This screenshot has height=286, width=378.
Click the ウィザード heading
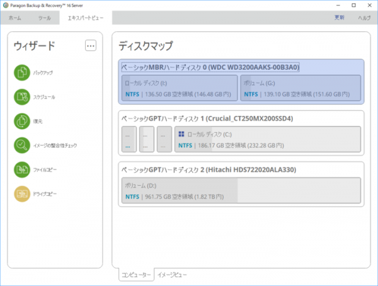point(35,45)
